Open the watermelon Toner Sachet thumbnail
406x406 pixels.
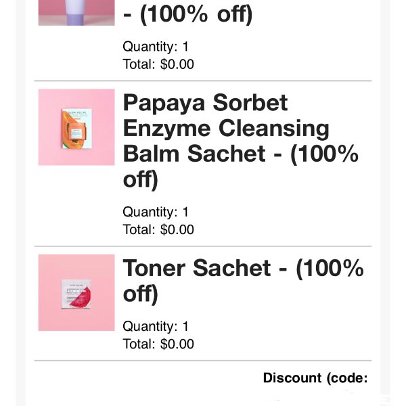click(76, 292)
